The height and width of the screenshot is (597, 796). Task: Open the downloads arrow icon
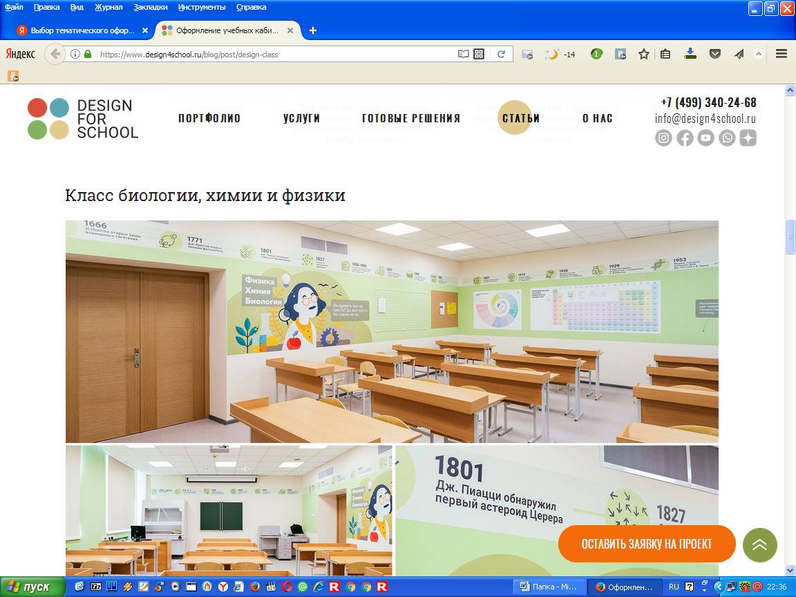(690, 54)
